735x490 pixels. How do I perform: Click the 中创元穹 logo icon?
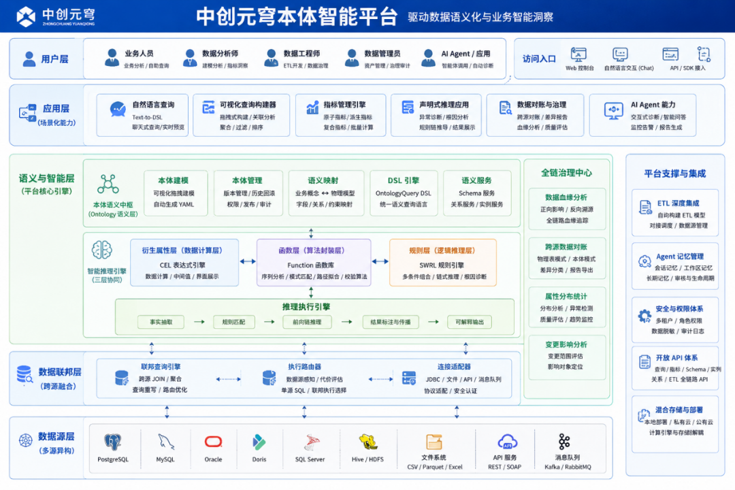(x=26, y=17)
